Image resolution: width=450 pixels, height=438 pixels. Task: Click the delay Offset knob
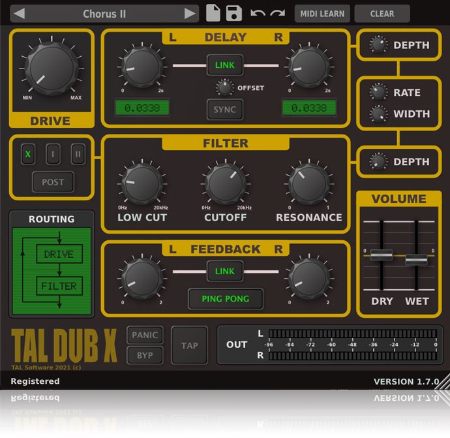[x=224, y=87]
